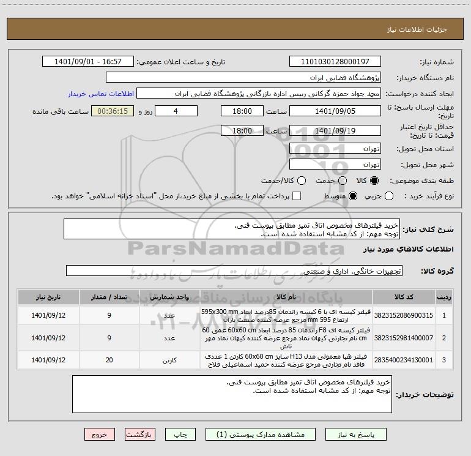Screen dimensions: 471x456
Task: Click the گروه کالا field تجهیزات خانگی، اداری و صنعتی
Action: pos(234,271)
